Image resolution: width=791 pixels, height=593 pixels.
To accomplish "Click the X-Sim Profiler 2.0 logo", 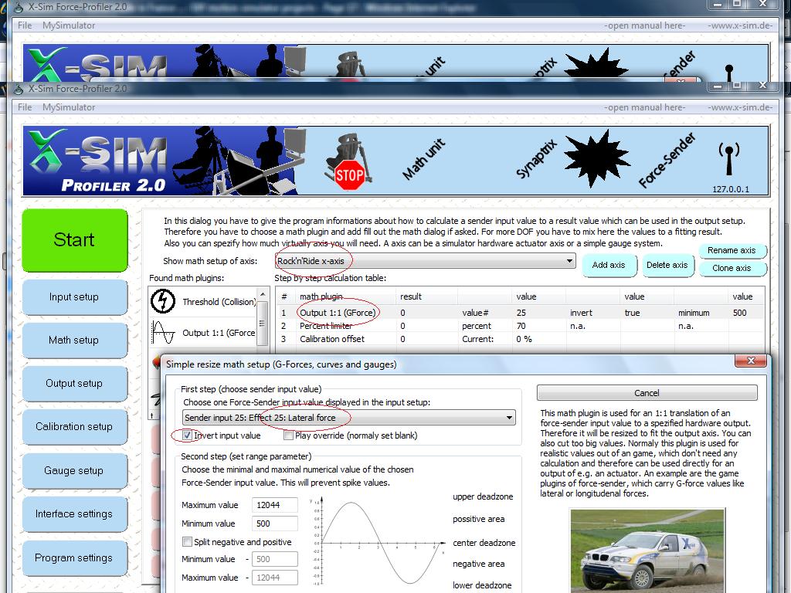I will (x=98, y=161).
